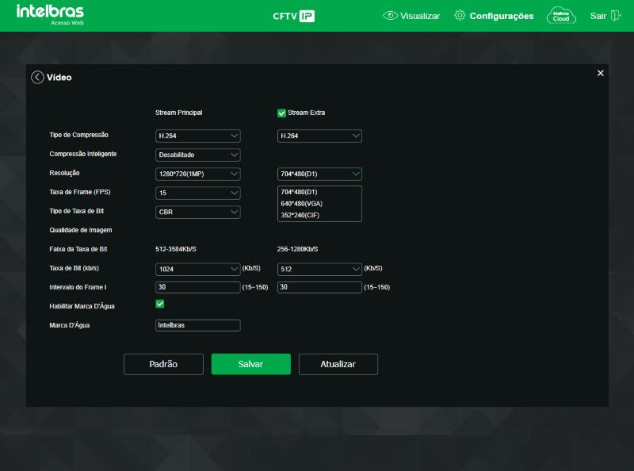Click the Habilitar Marca D'Água label

82,306
